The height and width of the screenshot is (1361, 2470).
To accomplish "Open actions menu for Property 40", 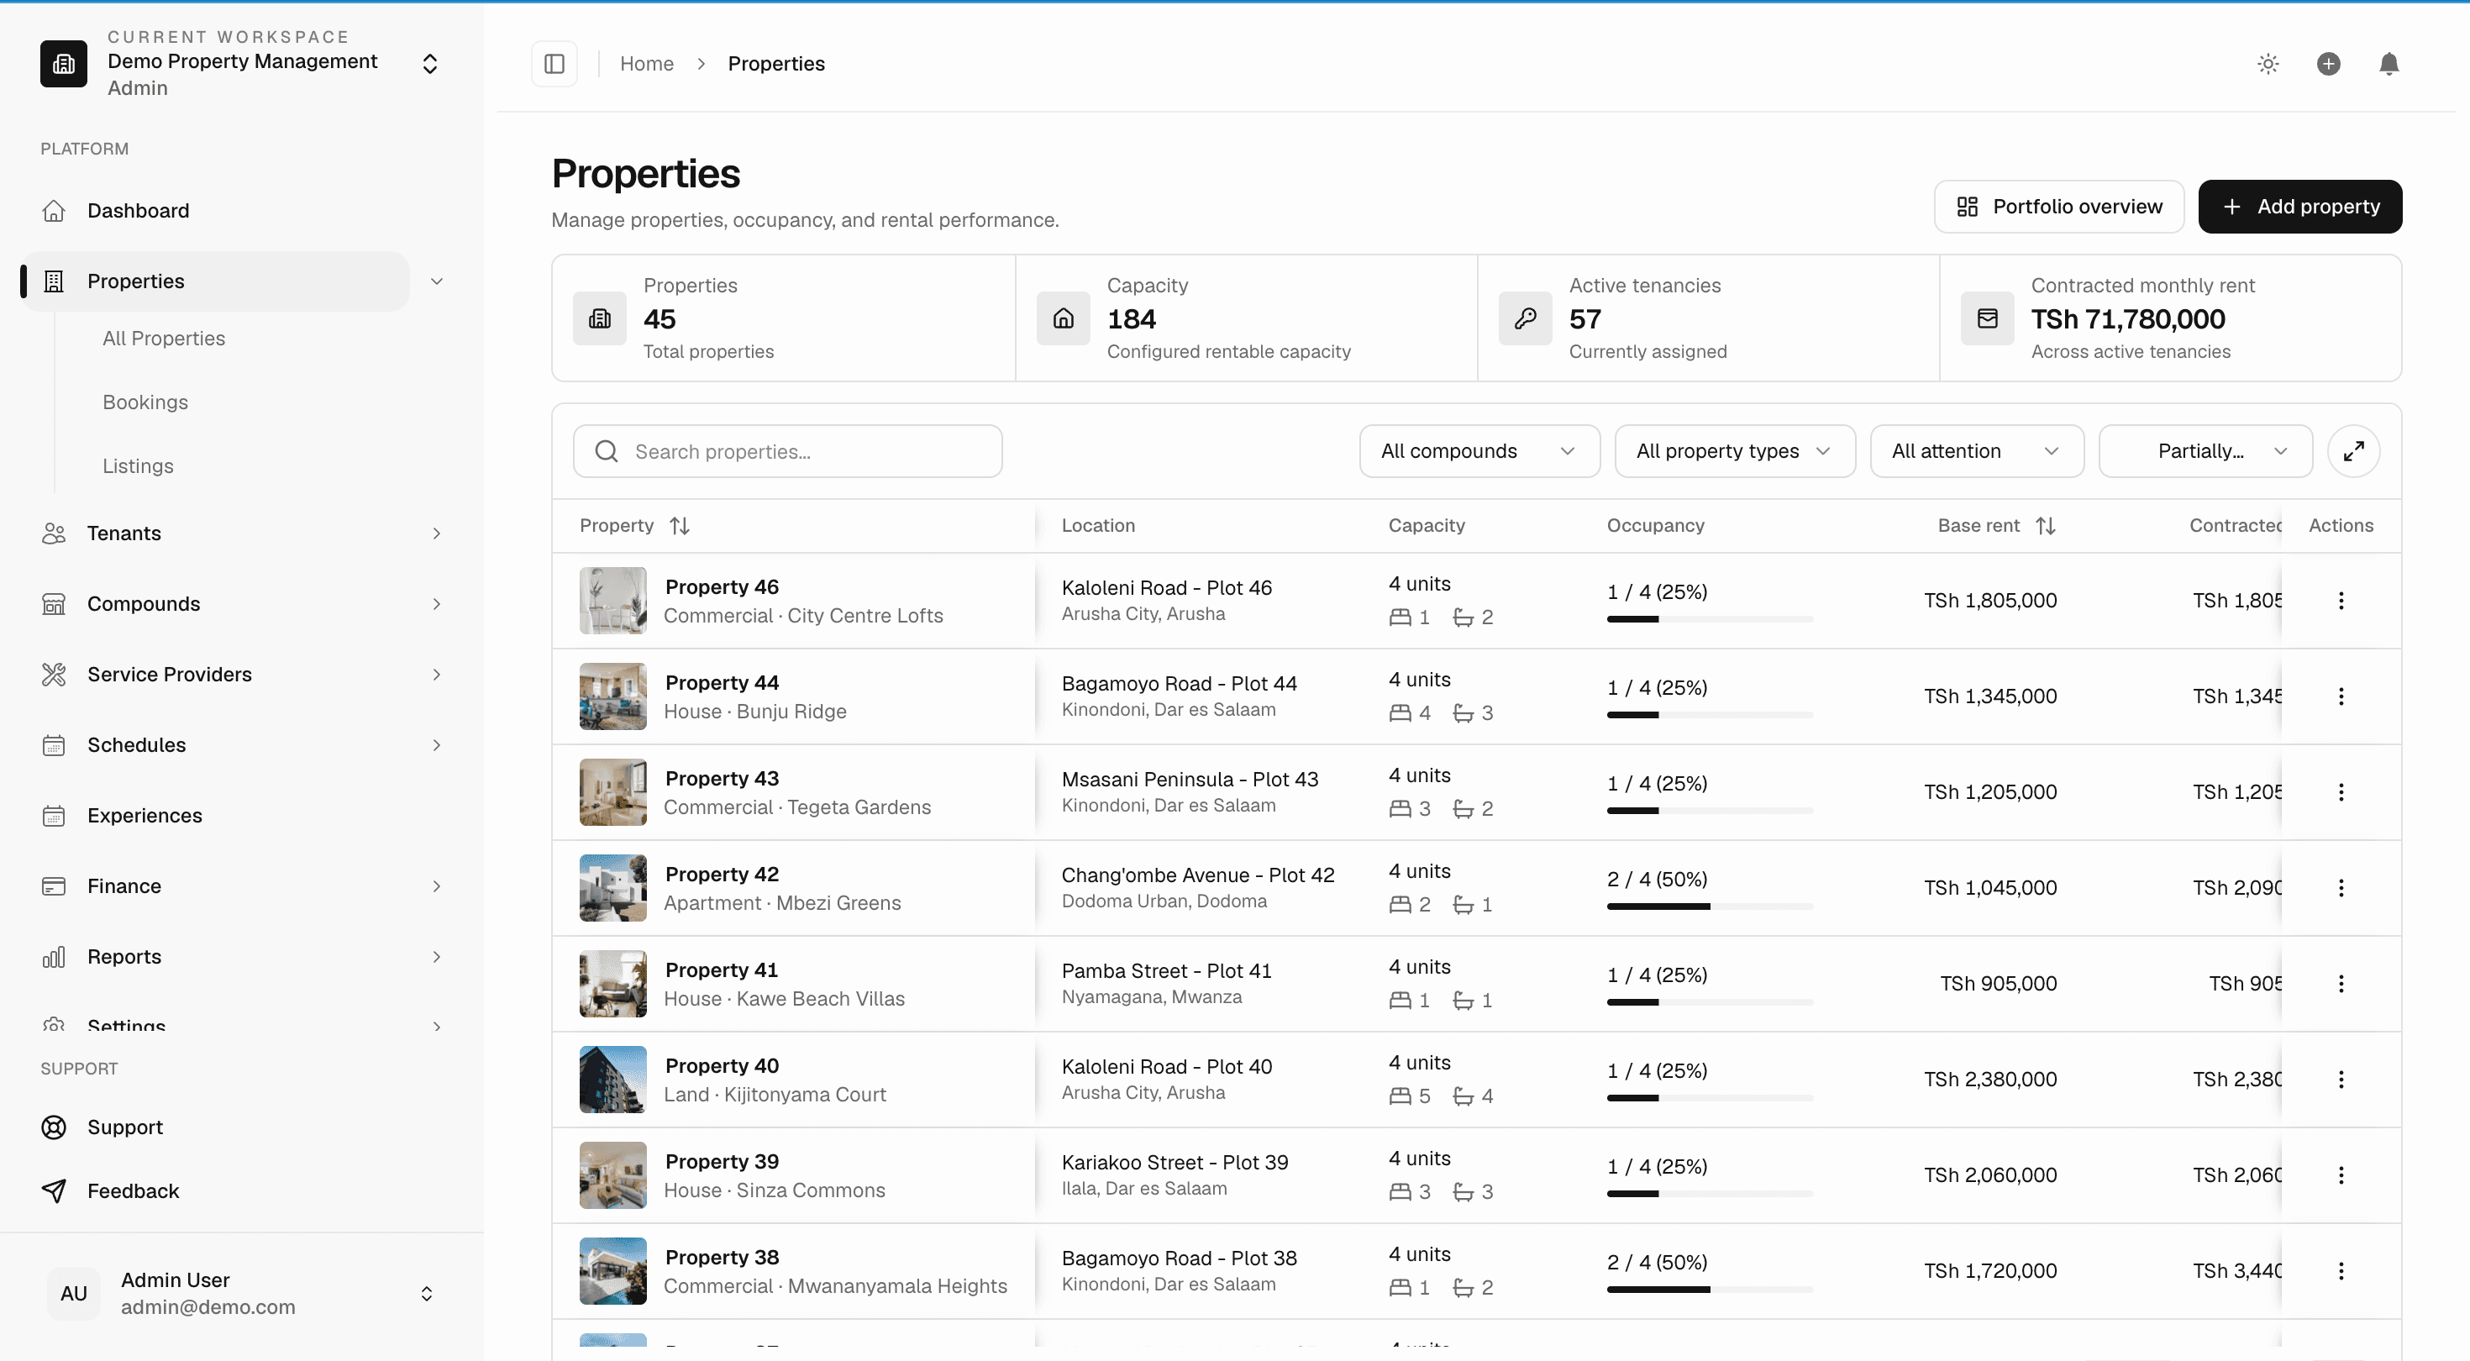I will (x=2341, y=1079).
